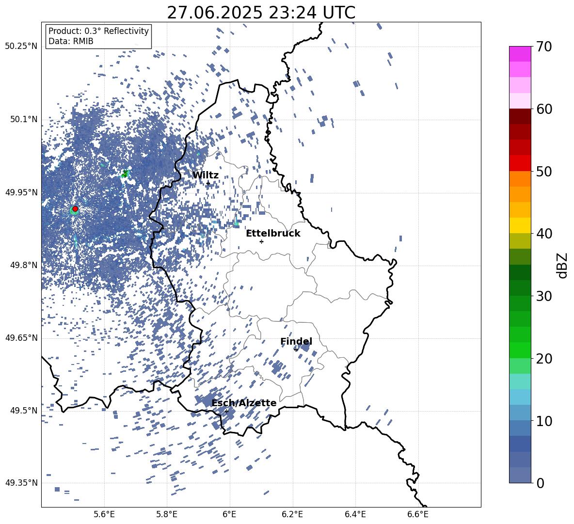The width and height of the screenshot is (574, 524).
Task: Click the 50.25°N latitude label
Action: click(x=21, y=47)
